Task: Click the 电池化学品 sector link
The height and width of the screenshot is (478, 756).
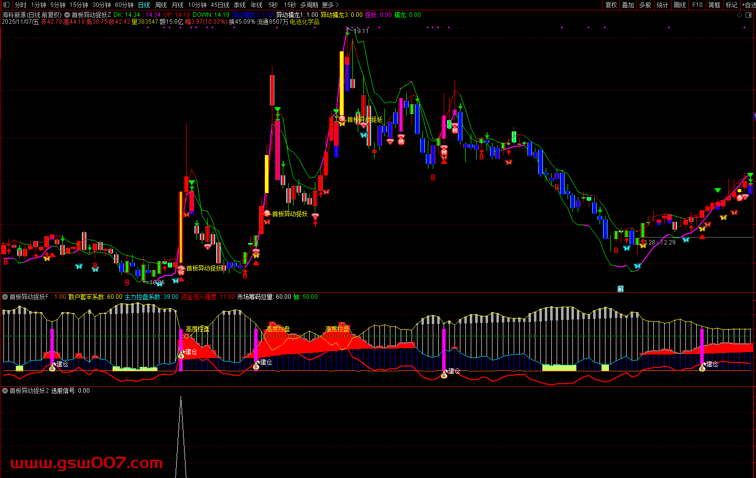Action: point(304,22)
